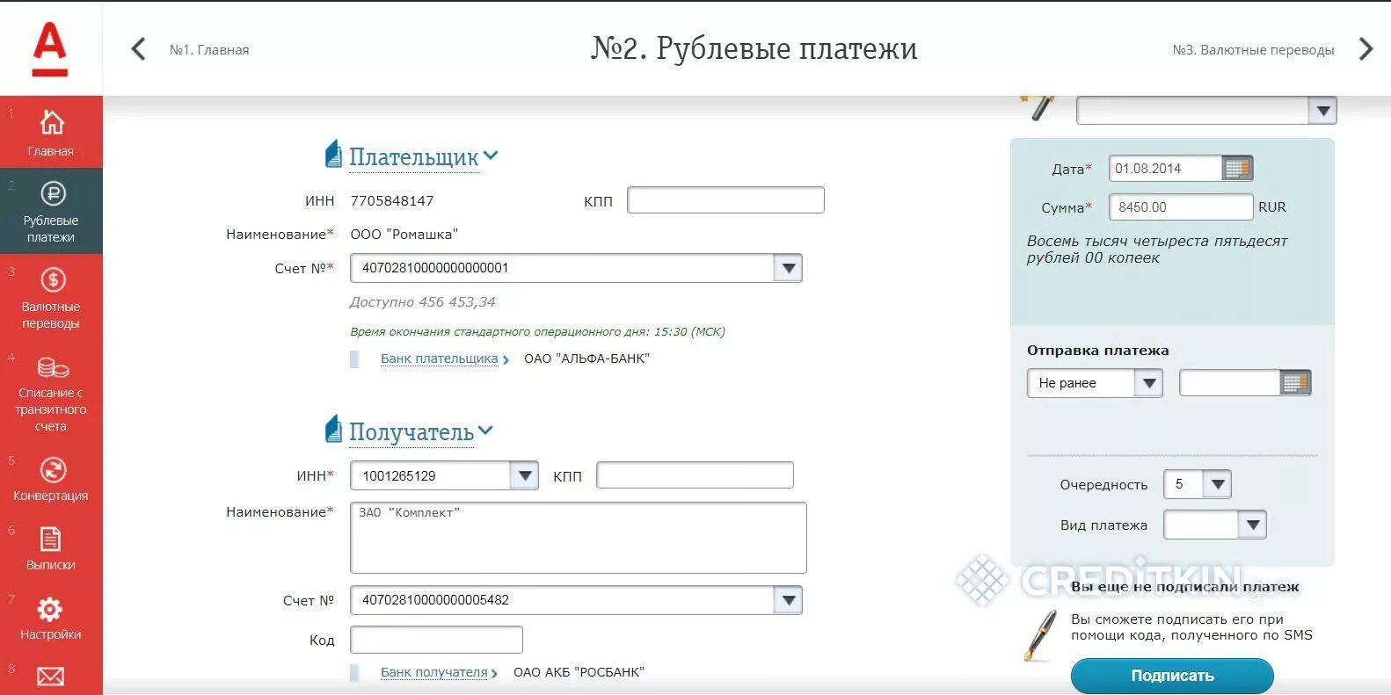Open the calendar icon next to Дата
The width and height of the screenshot is (1391, 695).
click(x=1237, y=169)
